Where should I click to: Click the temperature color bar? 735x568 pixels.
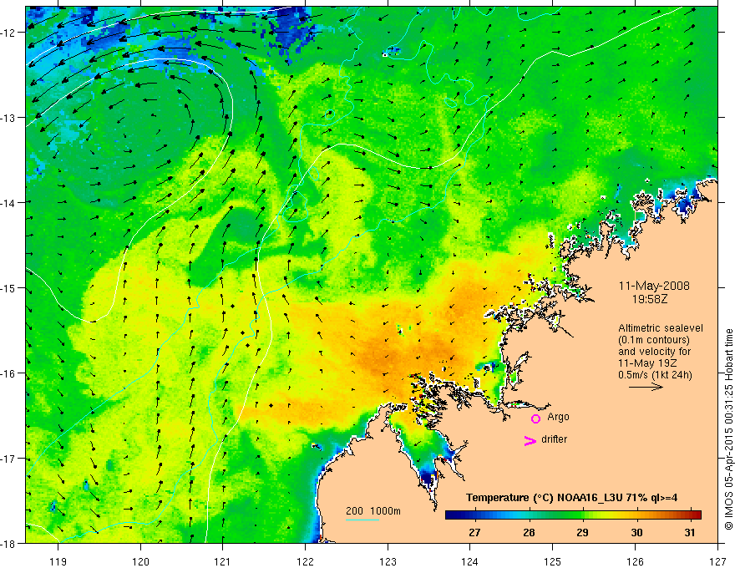click(x=573, y=515)
